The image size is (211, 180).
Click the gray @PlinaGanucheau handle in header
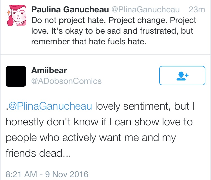click(x=146, y=10)
